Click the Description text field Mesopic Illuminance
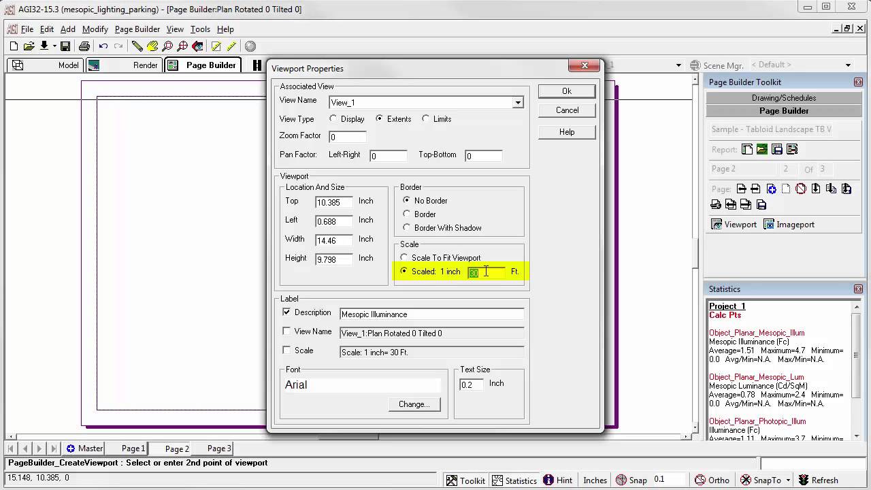 (432, 314)
